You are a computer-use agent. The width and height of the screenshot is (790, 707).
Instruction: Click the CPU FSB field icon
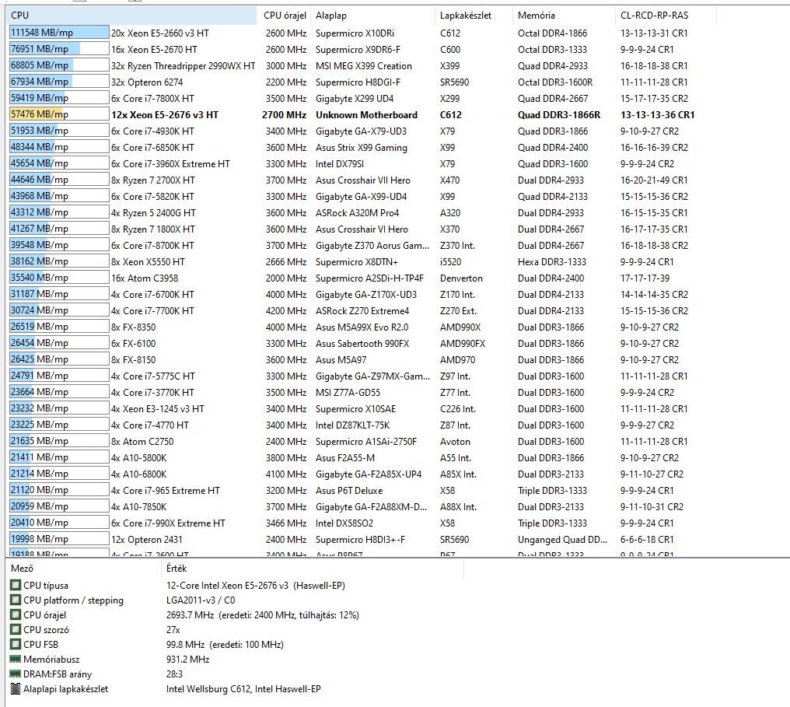[x=16, y=645]
